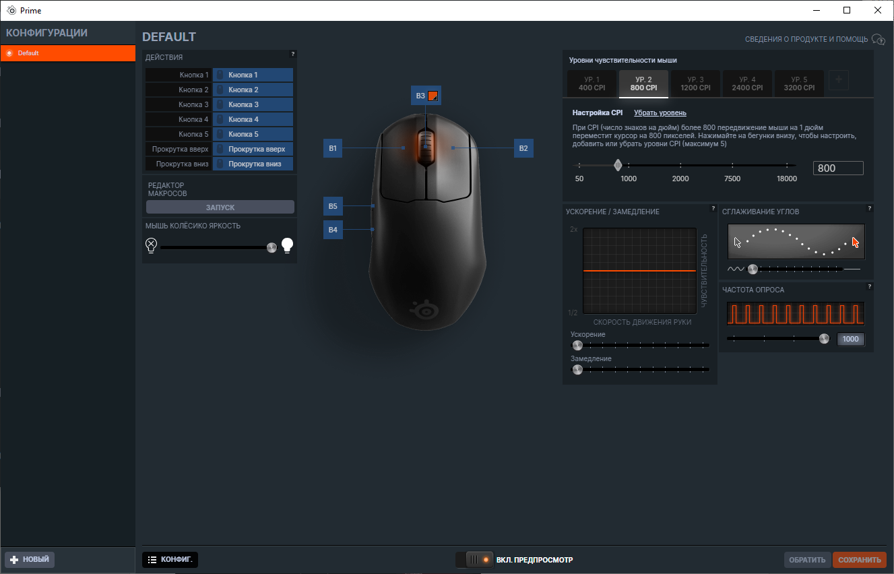Screen dimensions: 894x574
Task: Click the Сохранить button
Action: click(x=860, y=560)
